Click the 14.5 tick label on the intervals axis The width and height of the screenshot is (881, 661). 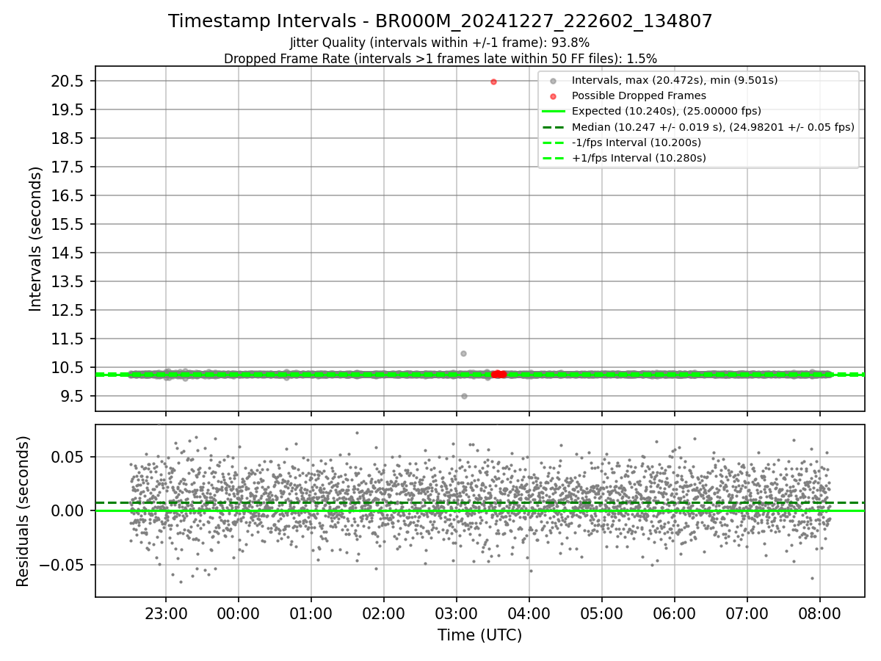tap(68, 253)
